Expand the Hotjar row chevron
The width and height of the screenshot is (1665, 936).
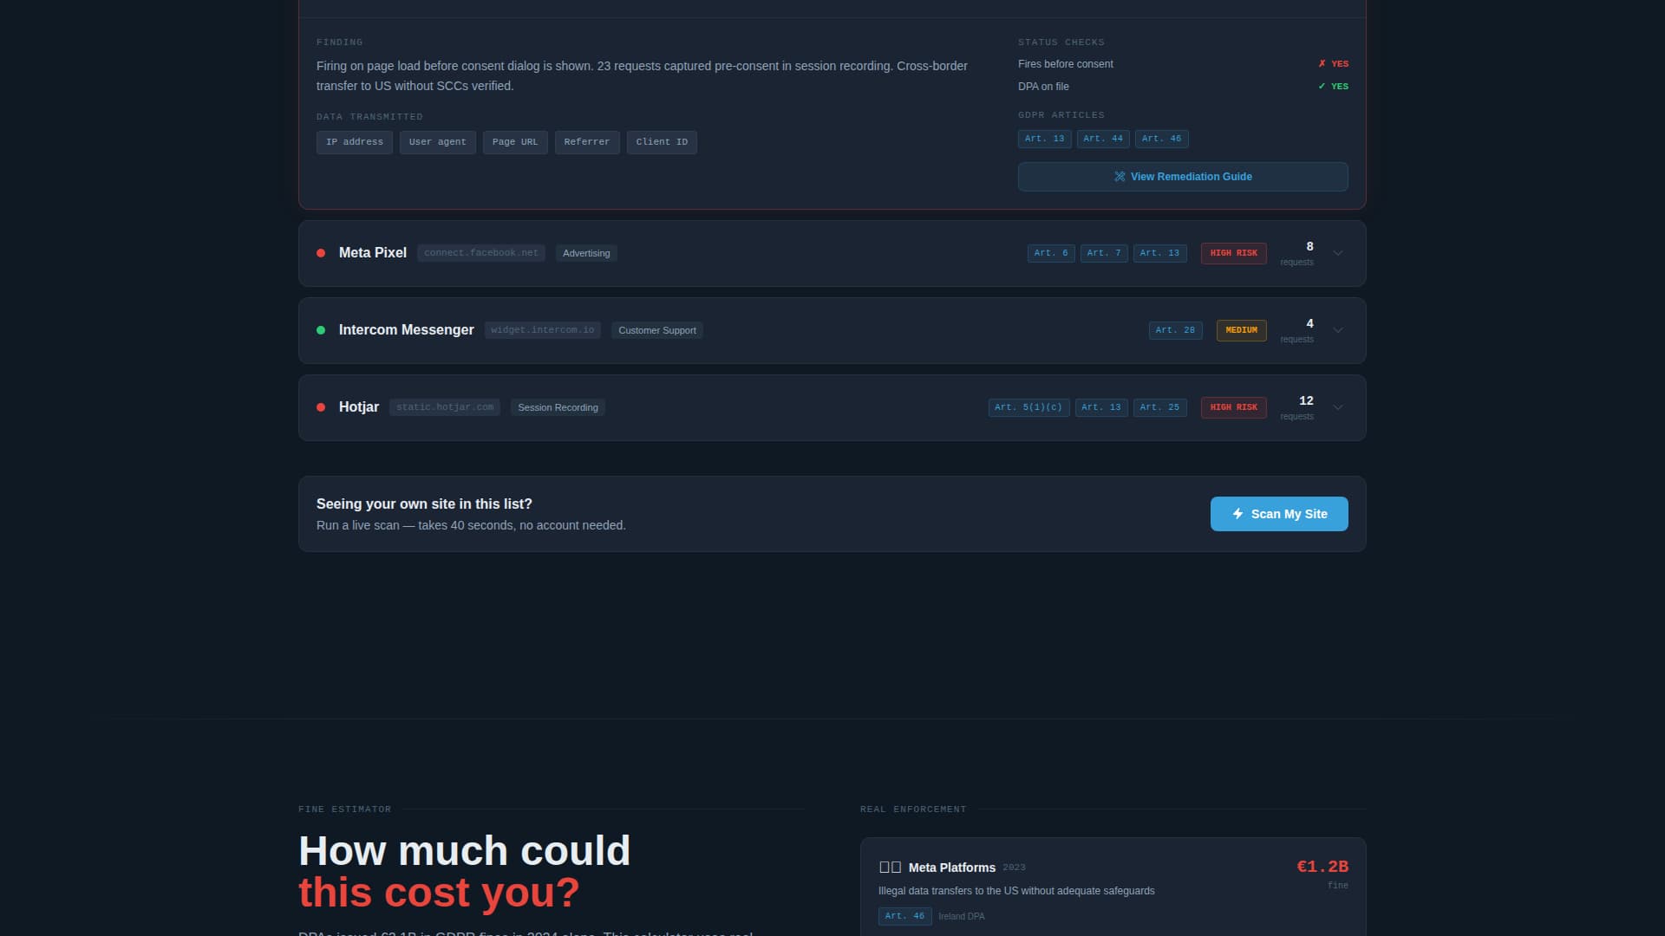tap(1338, 407)
